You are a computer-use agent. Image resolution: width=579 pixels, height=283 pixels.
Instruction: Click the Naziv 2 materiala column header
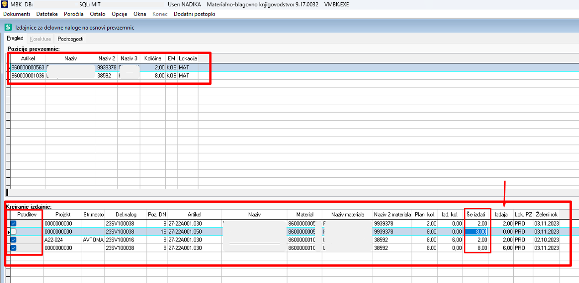[392, 214]
